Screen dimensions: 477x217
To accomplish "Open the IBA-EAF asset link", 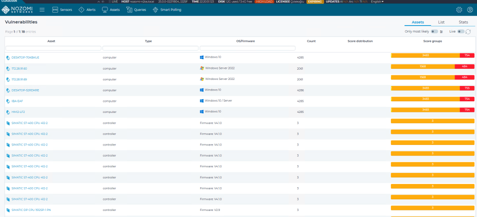I will 17,101.
